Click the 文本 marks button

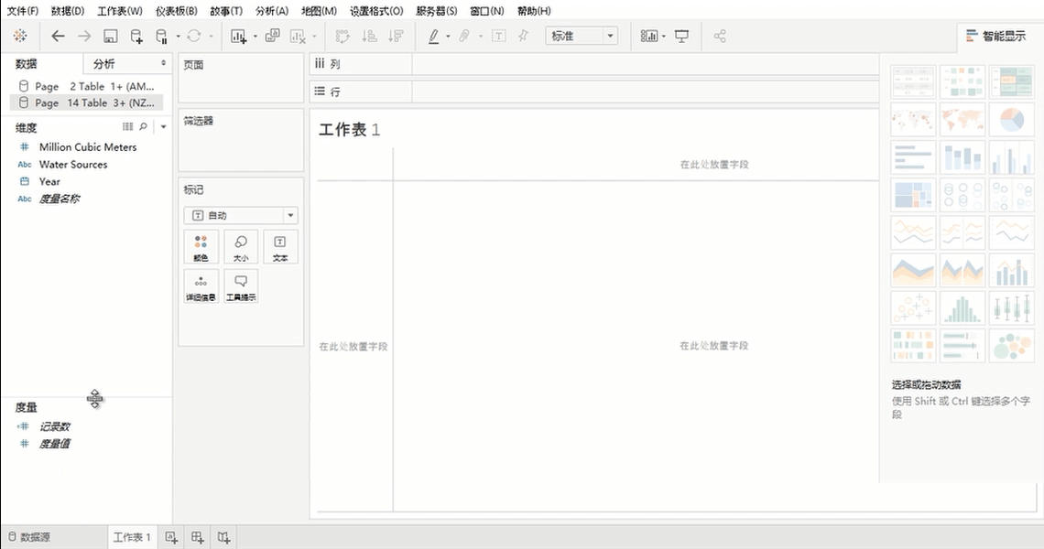[x=280, y=247]
